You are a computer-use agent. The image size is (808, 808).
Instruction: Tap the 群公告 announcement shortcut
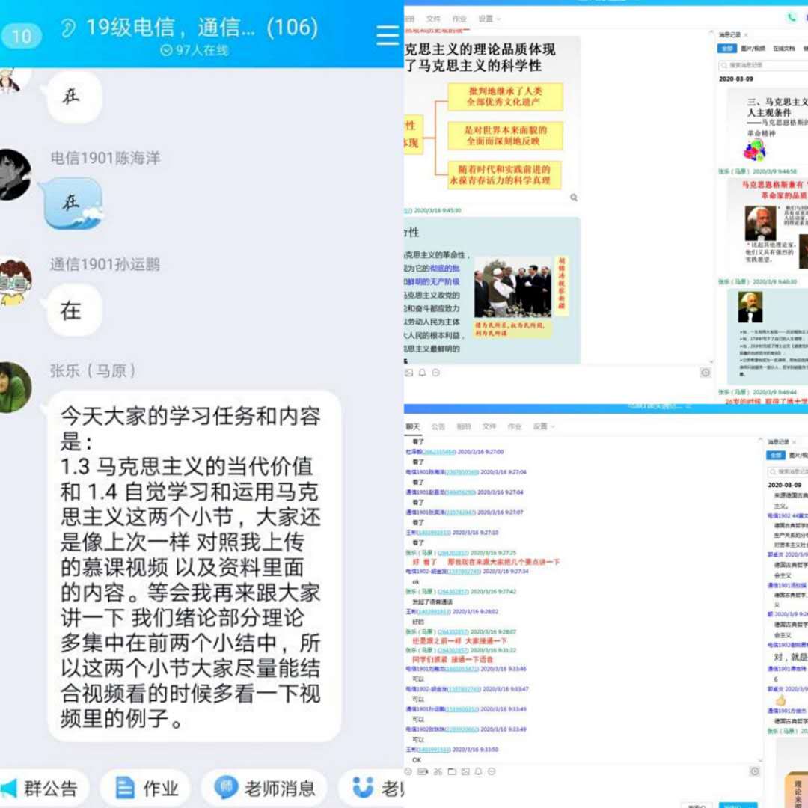43,788
